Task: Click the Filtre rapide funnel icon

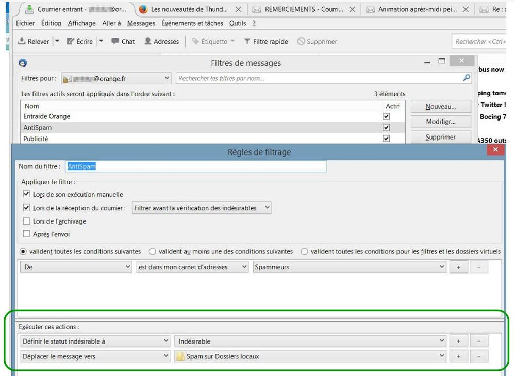Action: click(x=247, y=42)
